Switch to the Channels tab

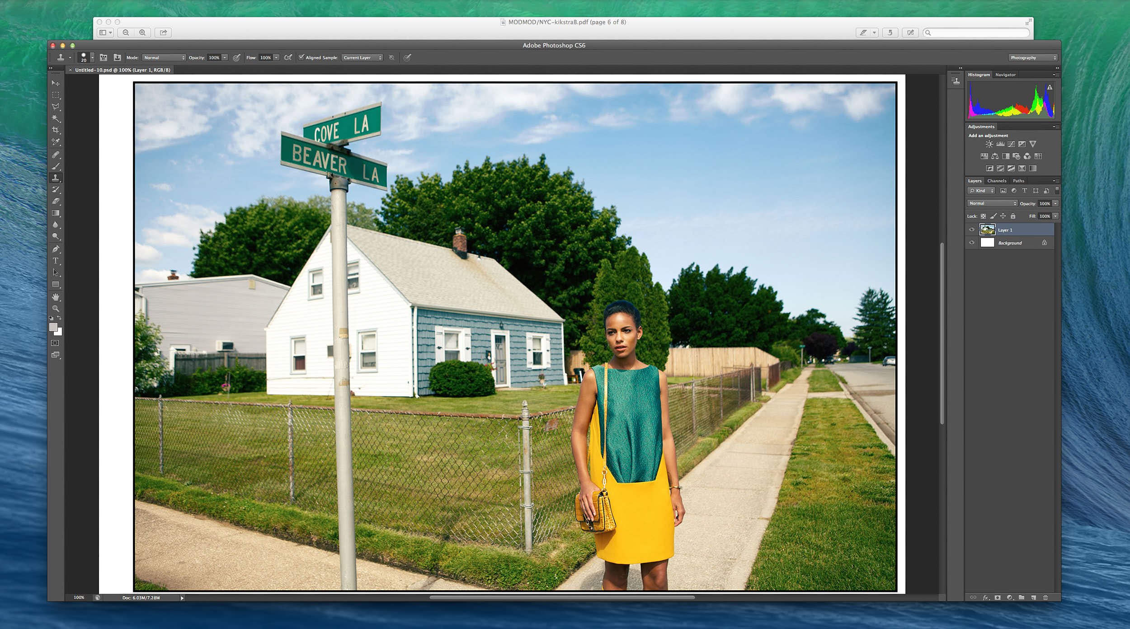997,181
